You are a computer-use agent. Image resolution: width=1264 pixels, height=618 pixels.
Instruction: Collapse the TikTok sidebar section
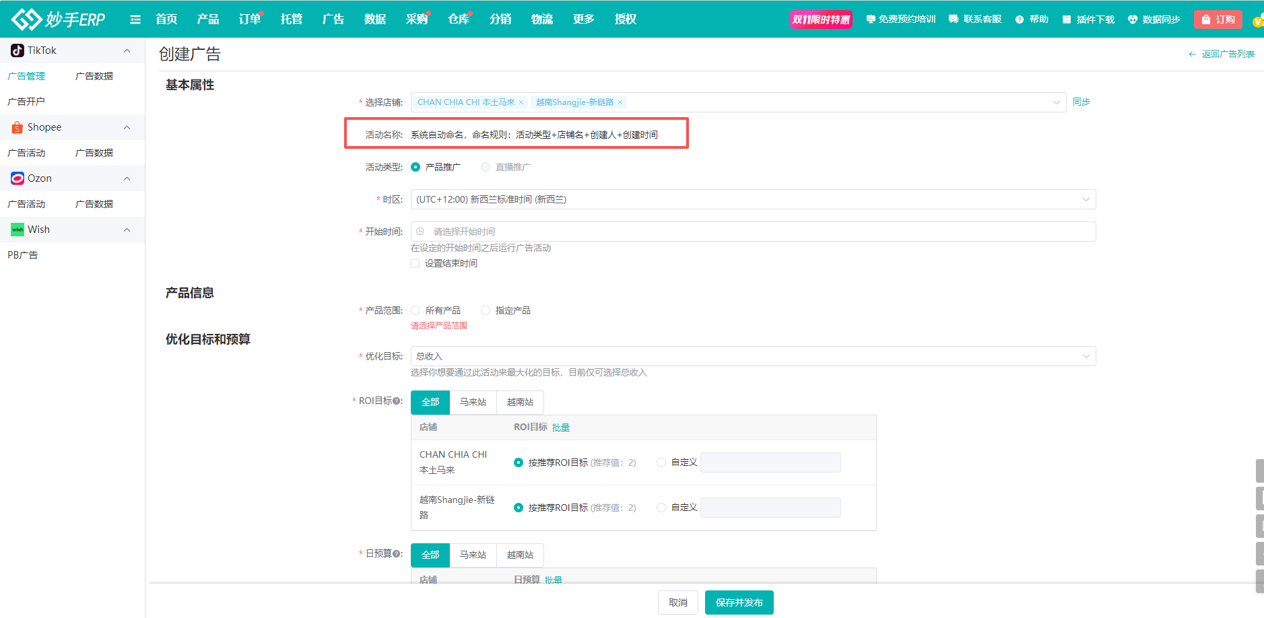point(127,50)
